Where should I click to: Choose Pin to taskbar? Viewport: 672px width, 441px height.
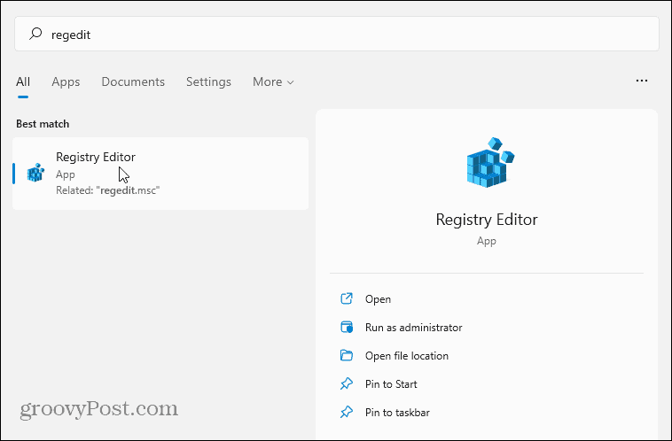397,413
